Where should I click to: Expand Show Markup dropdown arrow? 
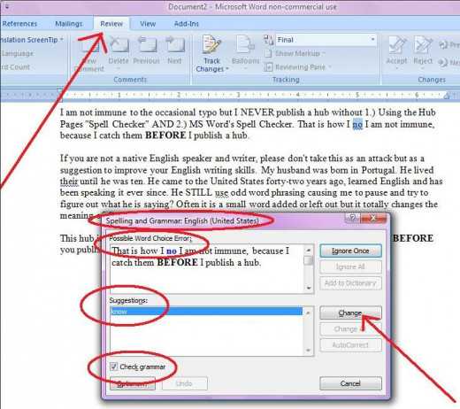coord(324,53)
